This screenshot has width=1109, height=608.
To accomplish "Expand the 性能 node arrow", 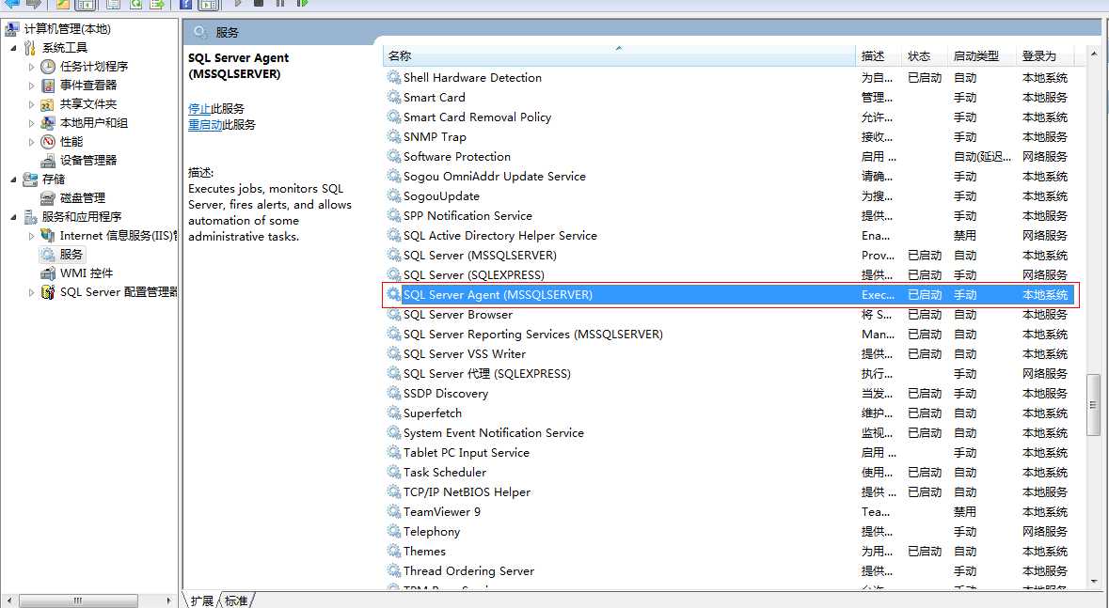I will pos(31,142).
